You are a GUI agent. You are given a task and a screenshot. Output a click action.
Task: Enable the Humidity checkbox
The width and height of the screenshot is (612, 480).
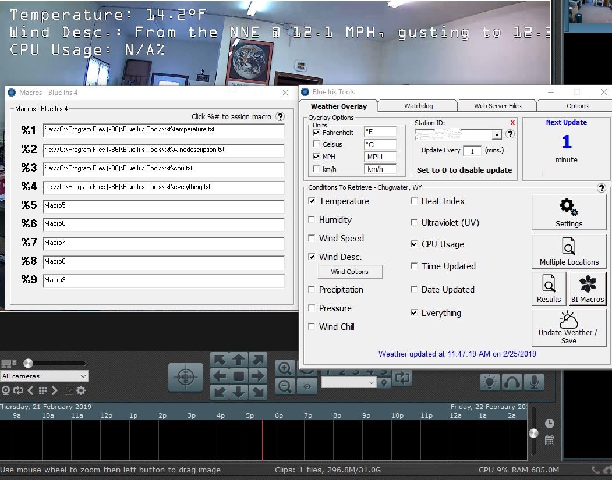click(x=312, y=219)
